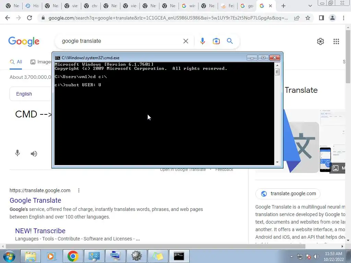Click the Chrome address bar URL
The image size is (351, 263).
(x=168, y=18)
